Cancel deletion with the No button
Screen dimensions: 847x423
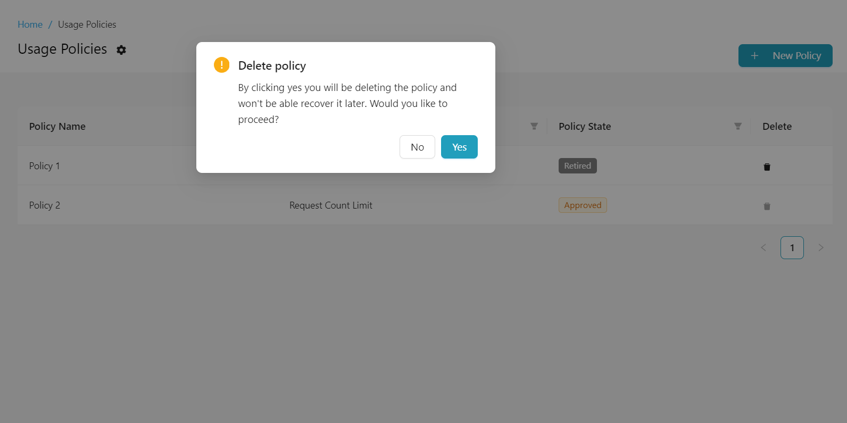click(x=417, y=147)
